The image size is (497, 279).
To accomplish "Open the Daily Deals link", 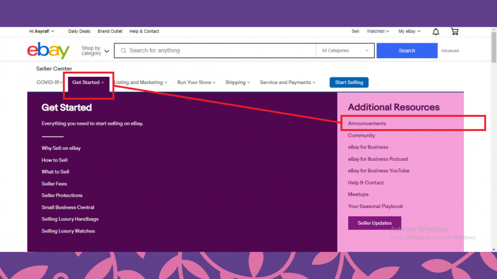I will coord(80,31).
